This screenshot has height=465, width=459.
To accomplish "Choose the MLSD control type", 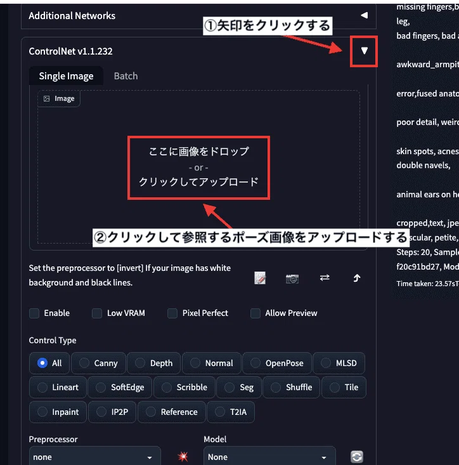I will [x=339, y=363].
